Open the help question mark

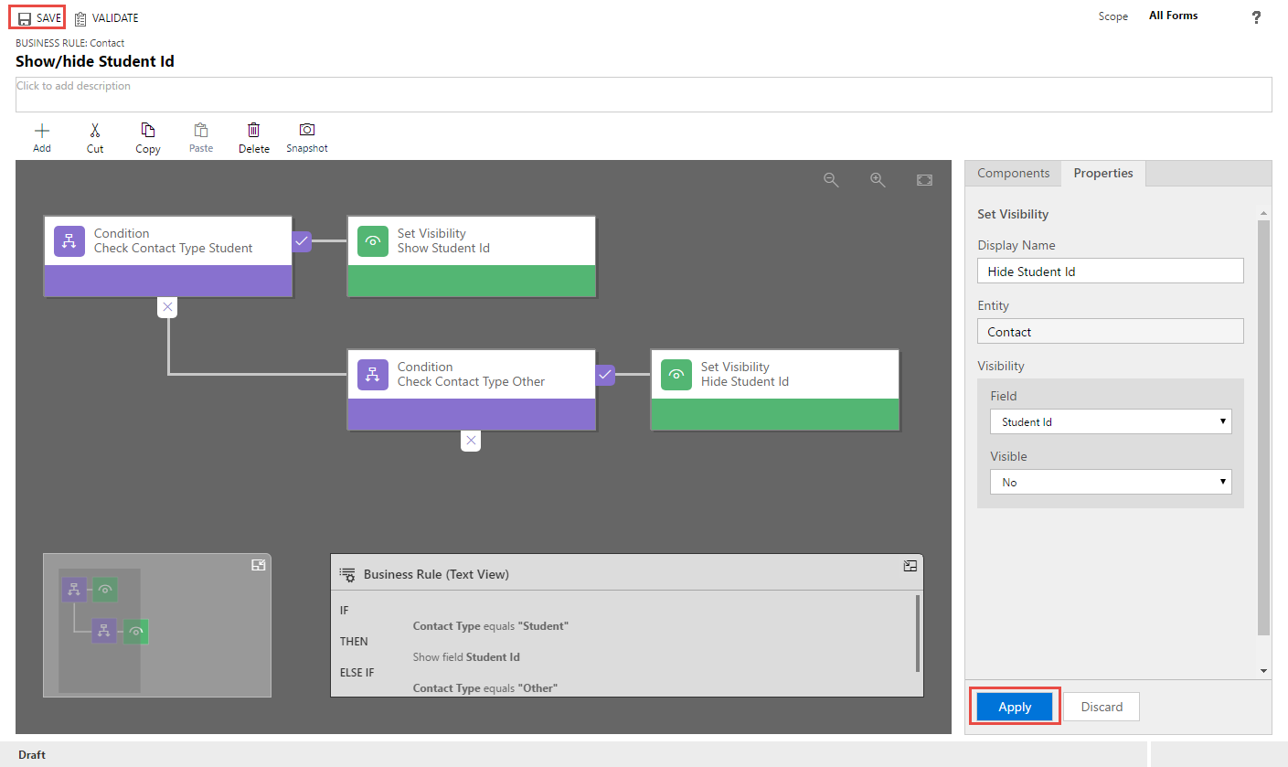(x=1256, y=17)
